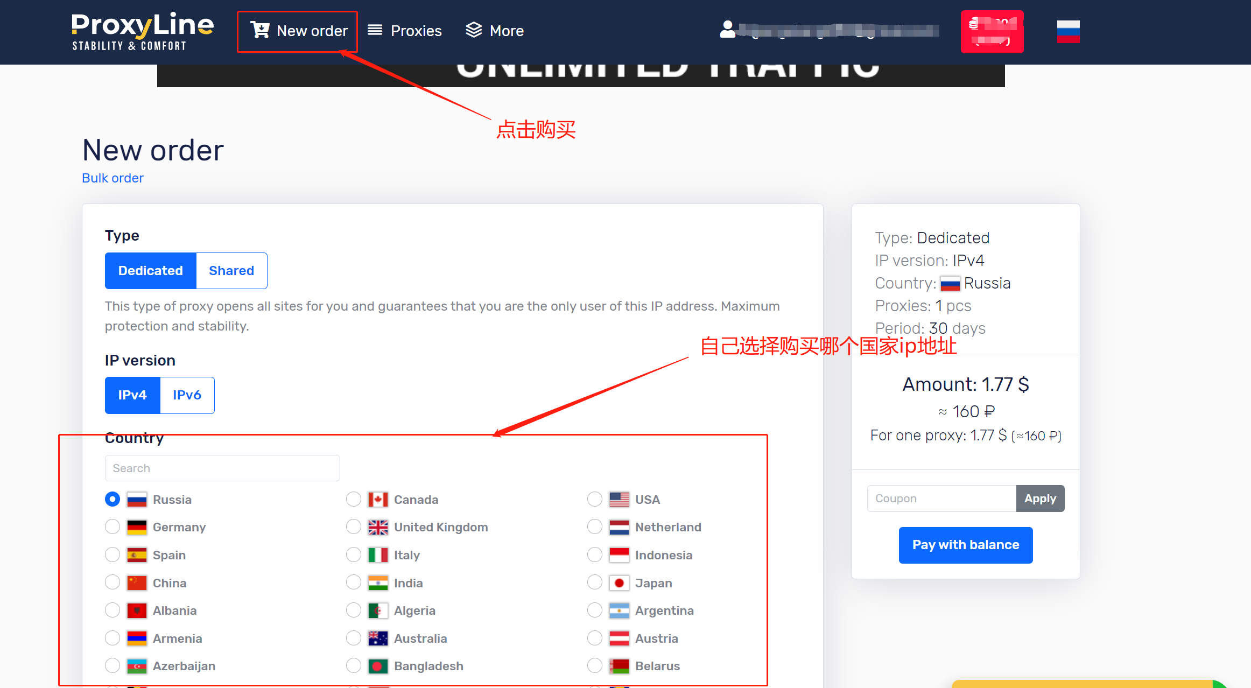The height and width of the screenshot is (688, 1251).
Task: Click the Albania flag icon
Action: tap(137, 610)
